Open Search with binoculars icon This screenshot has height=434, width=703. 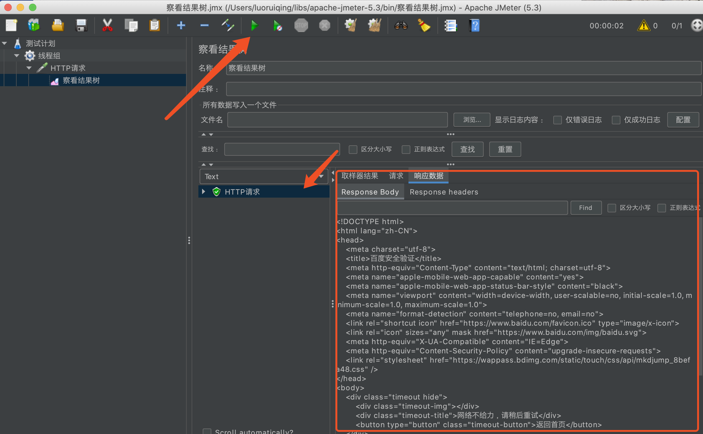pos(401,25)
